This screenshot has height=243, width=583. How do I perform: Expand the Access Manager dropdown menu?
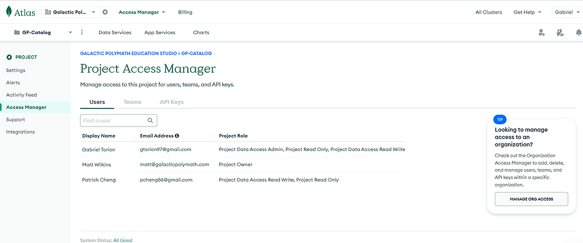coord(142,12)
